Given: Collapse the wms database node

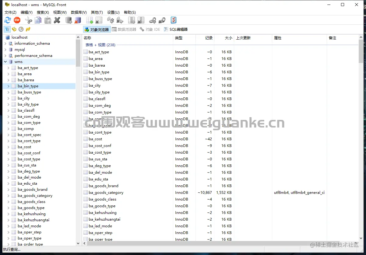Looking at the screenshot, I should (5, 62).
